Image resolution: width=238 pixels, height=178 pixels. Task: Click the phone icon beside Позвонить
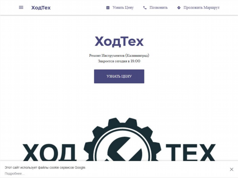coord(145,8)
